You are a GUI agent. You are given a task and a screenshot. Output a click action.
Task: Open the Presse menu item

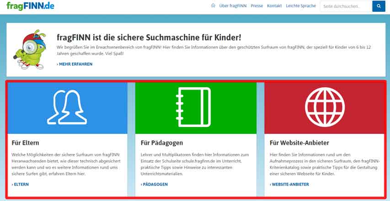[257, 6]
